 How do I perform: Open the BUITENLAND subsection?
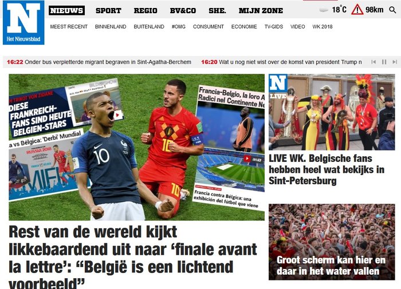(149, 26)
